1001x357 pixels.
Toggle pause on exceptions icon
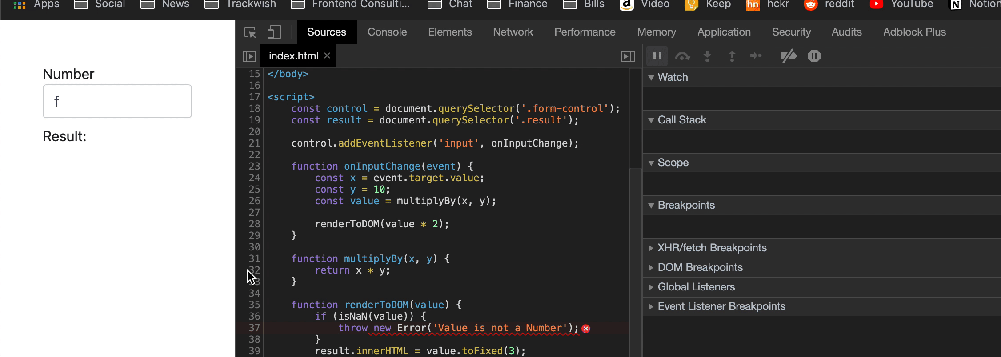pos(814,56)
